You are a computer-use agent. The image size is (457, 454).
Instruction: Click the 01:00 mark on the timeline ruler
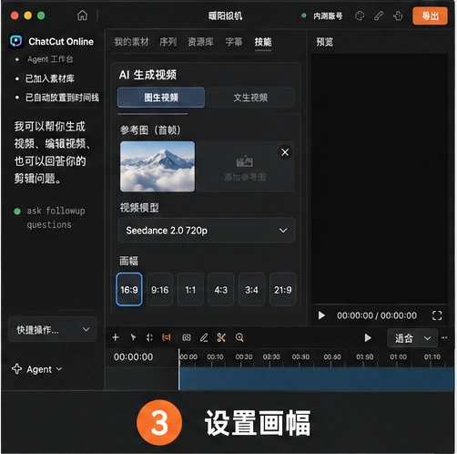(x=398, y=356)
